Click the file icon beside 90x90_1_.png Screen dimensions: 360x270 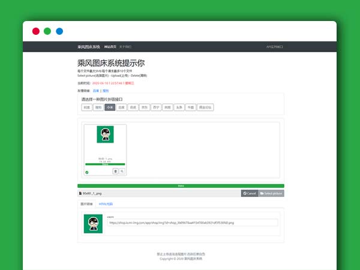[x=80, y=193]
